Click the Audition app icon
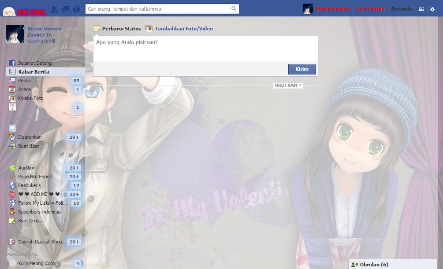Screen dimensions: 443x269 coord(12,168)
